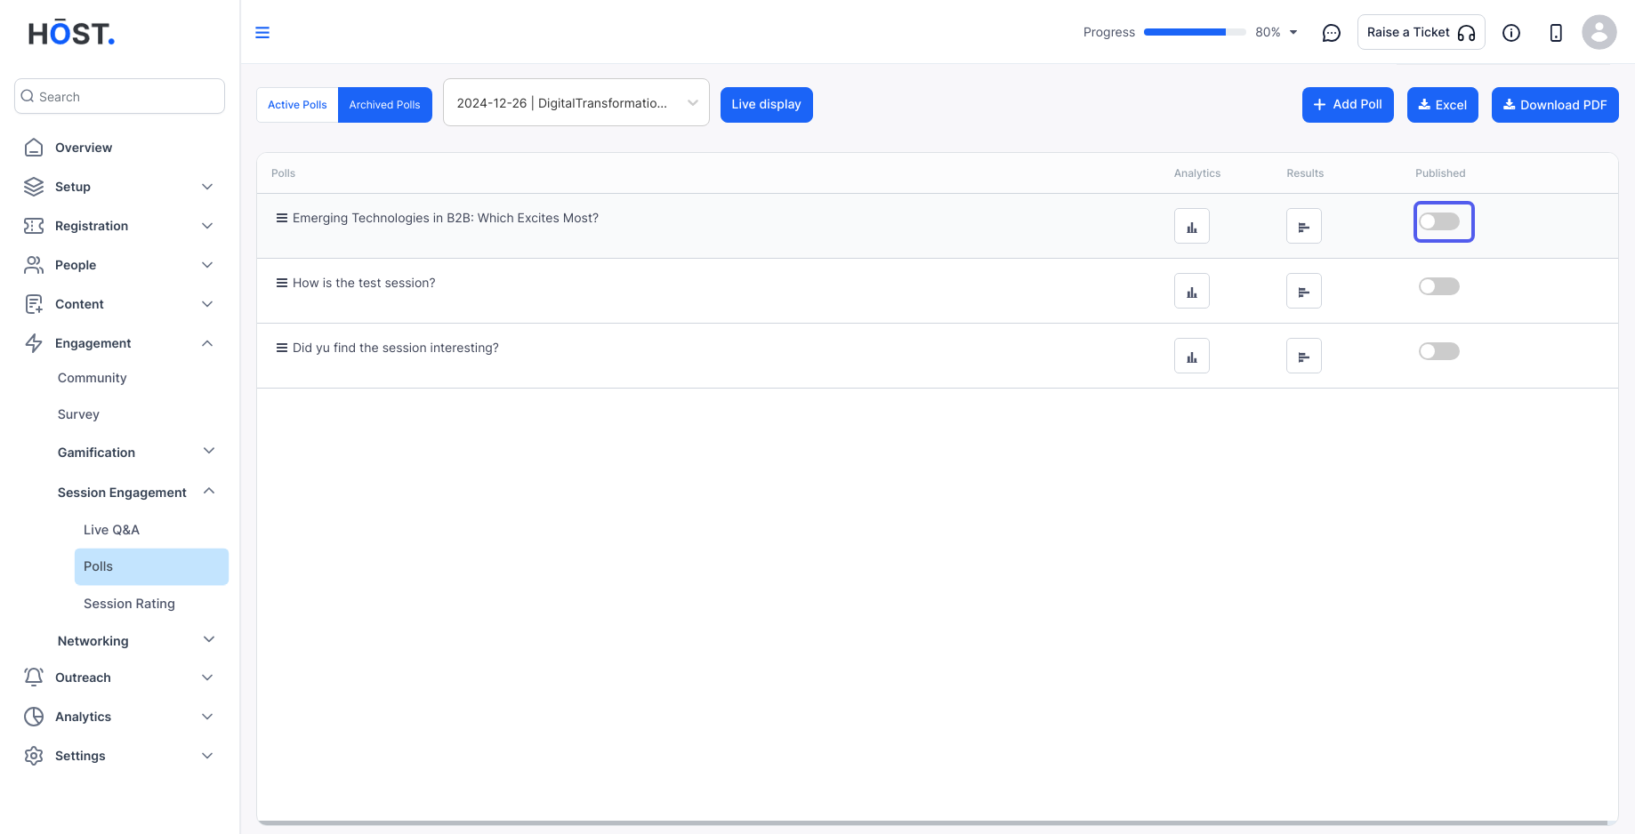Switch to Archived Polls tab
The width and height of the screenshot is (1635, 834).
(384, 105)
